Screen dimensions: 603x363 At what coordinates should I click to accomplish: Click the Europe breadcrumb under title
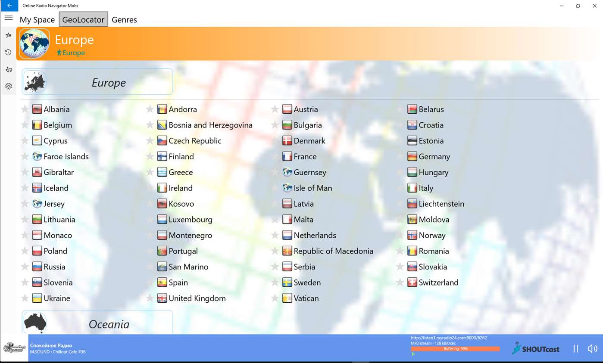[73, 53]
